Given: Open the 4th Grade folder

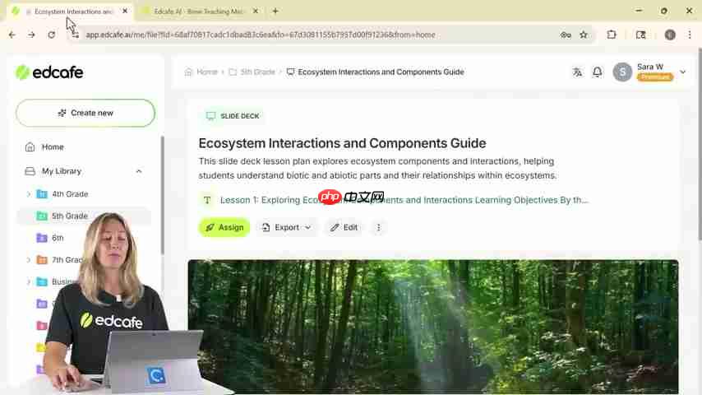Looking at the screenshot, I should tap(70, 194).
